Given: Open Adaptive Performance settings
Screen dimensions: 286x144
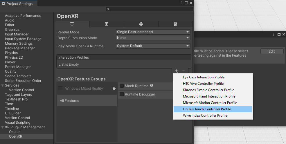Looking at the screenshot, I should point(23,16).
